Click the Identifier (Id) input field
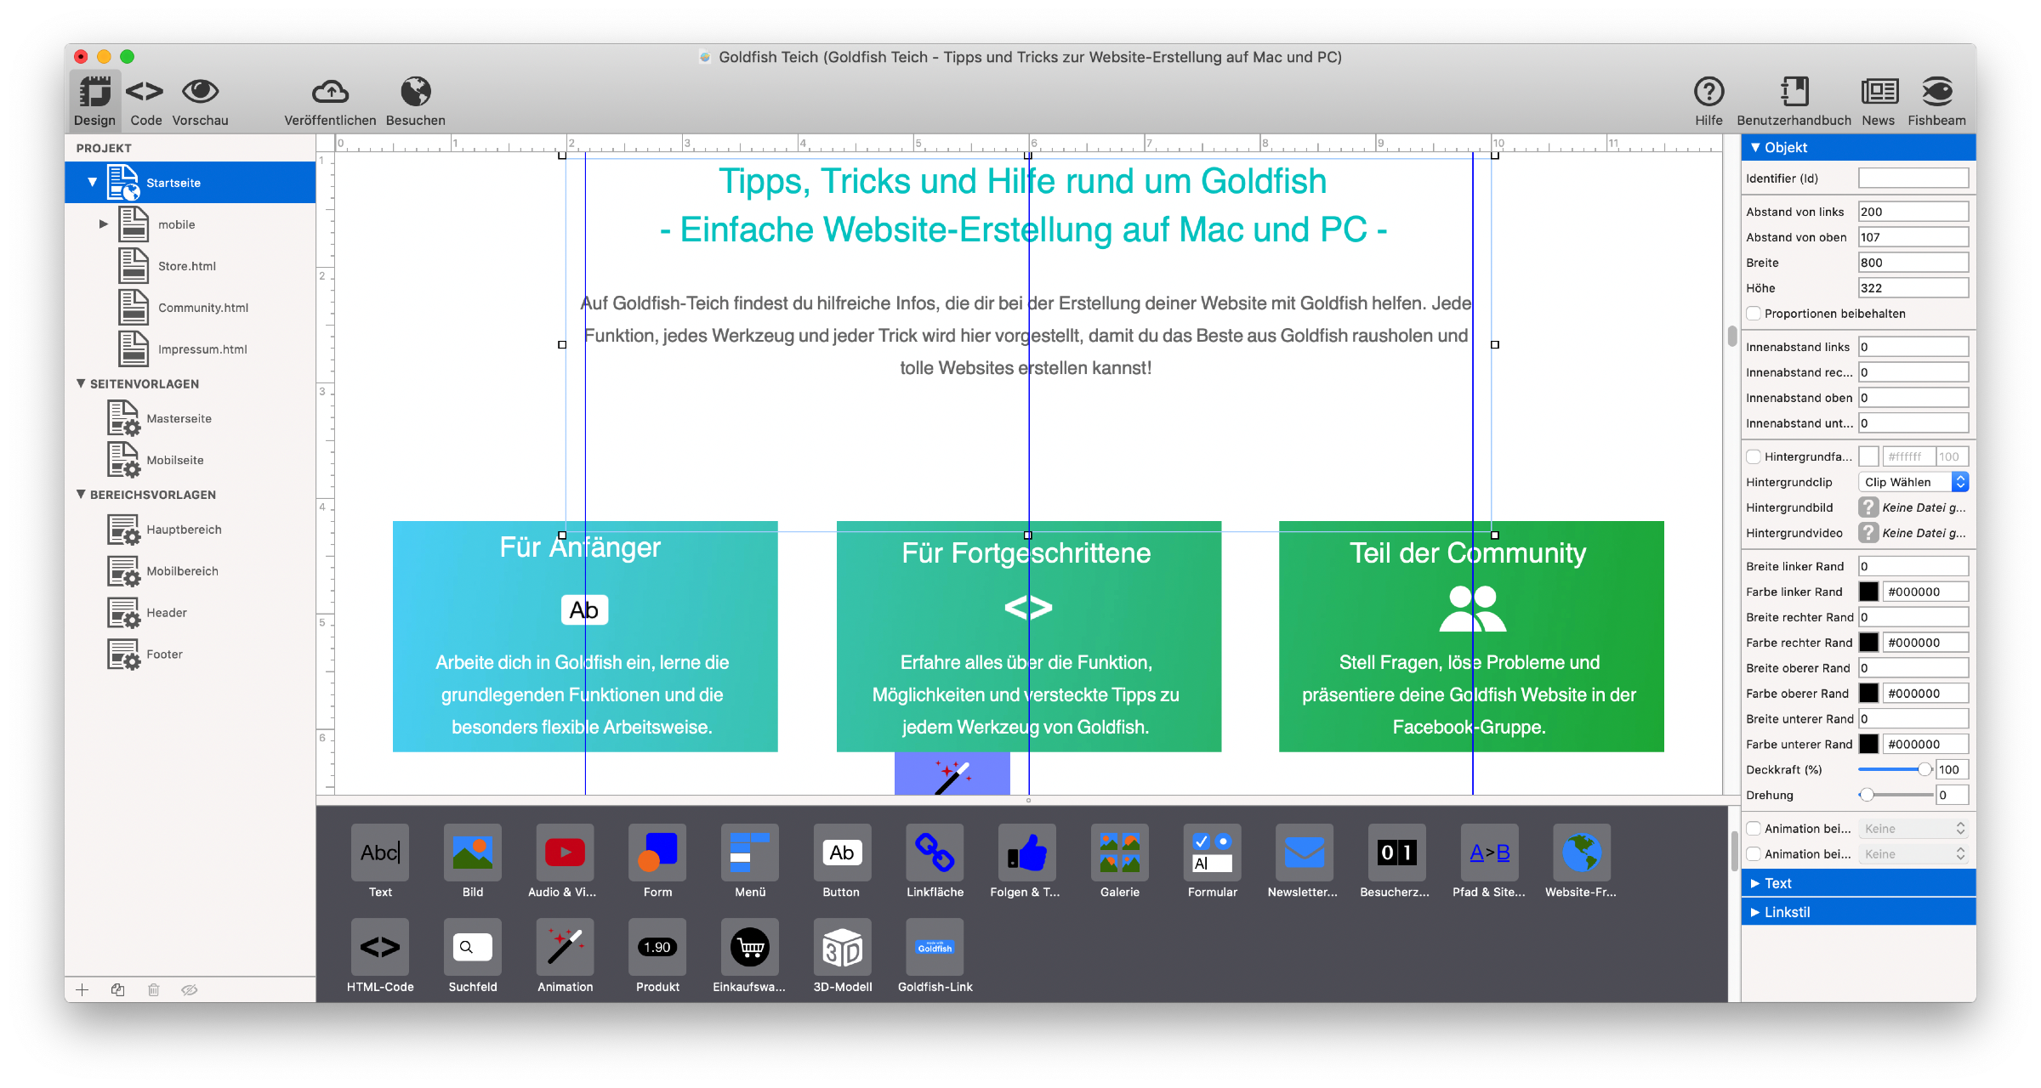 pos(1913,178)
